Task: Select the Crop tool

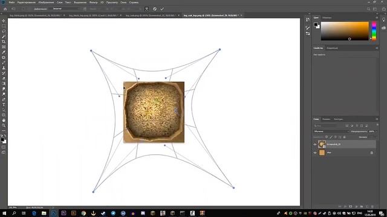Action: 4,42
